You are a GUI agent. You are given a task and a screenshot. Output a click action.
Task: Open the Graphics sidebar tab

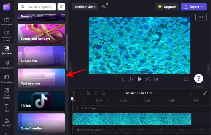tap(7, 122)
